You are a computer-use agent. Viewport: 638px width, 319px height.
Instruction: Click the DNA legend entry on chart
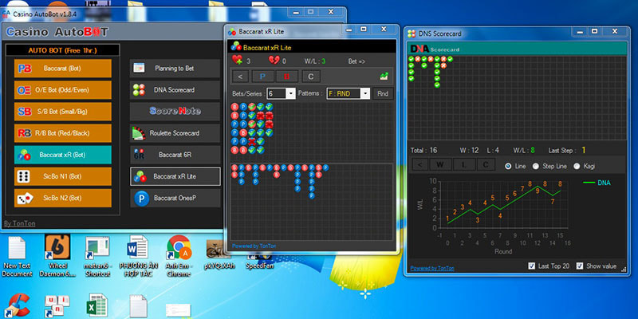pos(597,183)
